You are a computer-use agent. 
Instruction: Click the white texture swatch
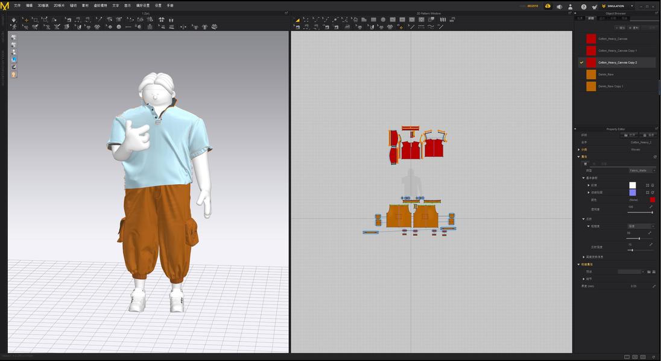click(x=633, y=185)
